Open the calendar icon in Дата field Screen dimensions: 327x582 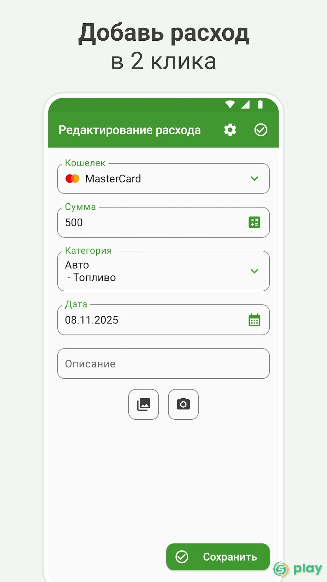(x=255, y=320)
